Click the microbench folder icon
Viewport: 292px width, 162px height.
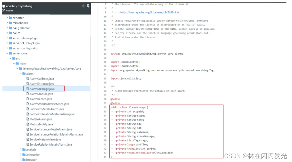point(10,23)
